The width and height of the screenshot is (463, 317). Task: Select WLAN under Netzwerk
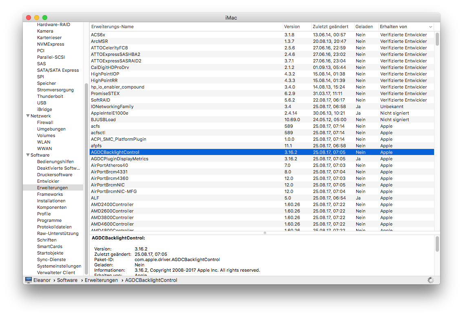coord(44,142)
